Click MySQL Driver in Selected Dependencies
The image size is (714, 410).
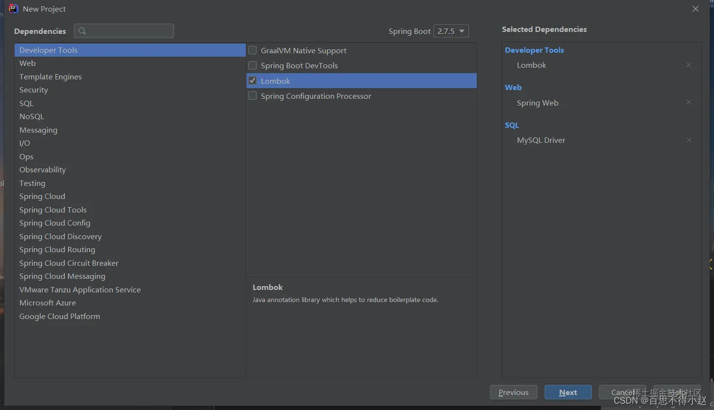click(x=541, y=140)
